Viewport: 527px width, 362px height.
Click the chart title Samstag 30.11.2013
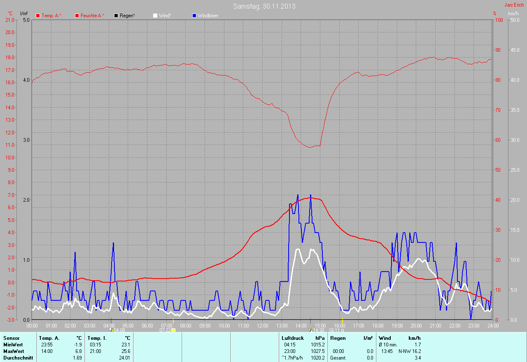tap(264, 6)
